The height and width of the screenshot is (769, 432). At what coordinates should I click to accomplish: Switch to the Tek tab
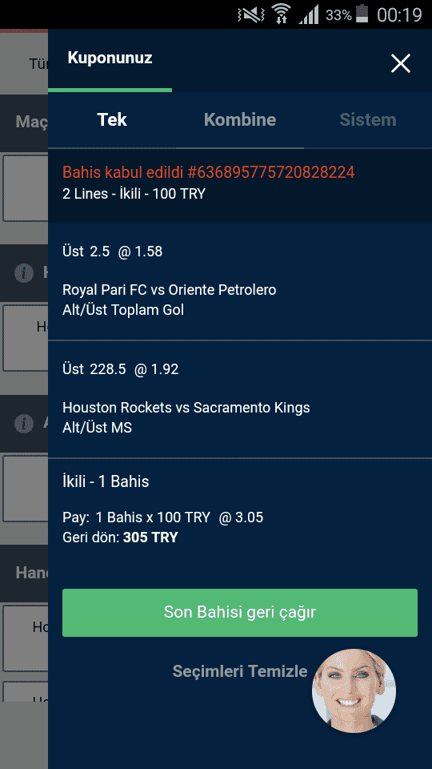coord(112,120)
